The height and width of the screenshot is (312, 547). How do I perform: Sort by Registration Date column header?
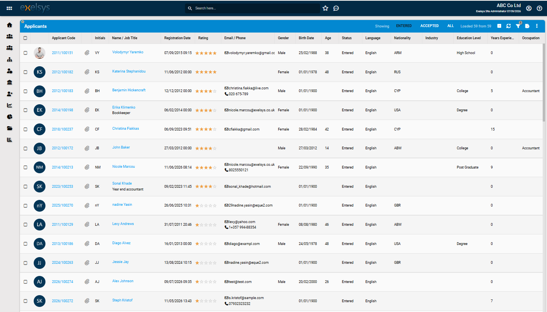click(x=178, y=38)
